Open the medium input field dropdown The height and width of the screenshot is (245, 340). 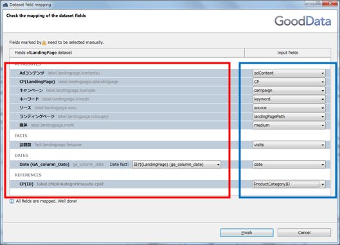coord(289,125)
